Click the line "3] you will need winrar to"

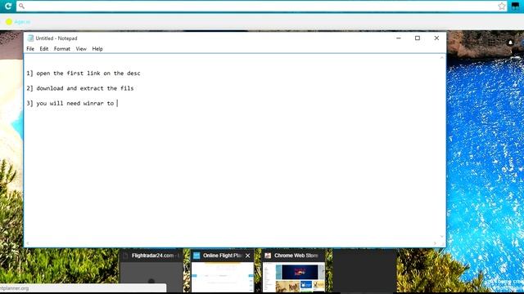point(70,104)
